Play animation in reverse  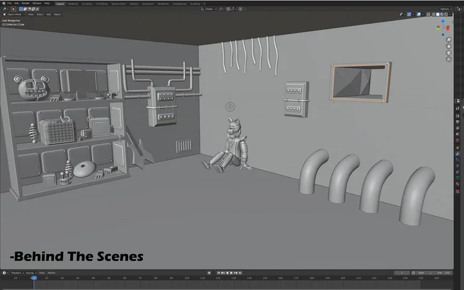pyautogui.click(x=227, y=273)
